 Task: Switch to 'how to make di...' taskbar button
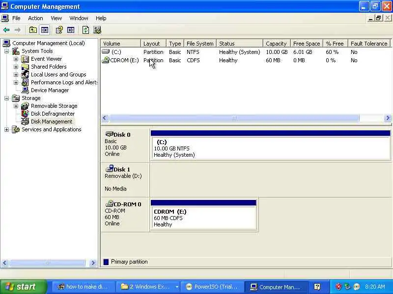pos(84,287)
